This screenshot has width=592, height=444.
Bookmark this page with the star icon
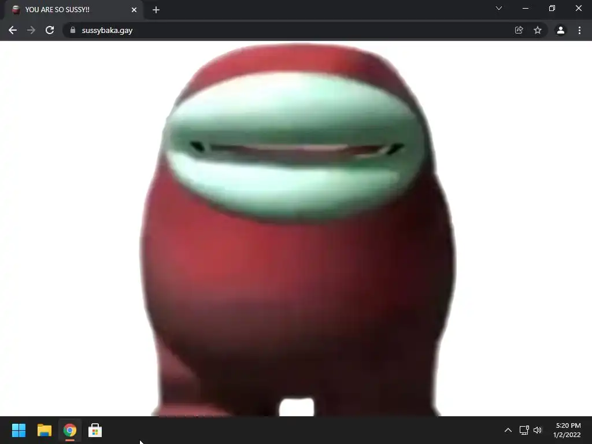tap(538, 30)
